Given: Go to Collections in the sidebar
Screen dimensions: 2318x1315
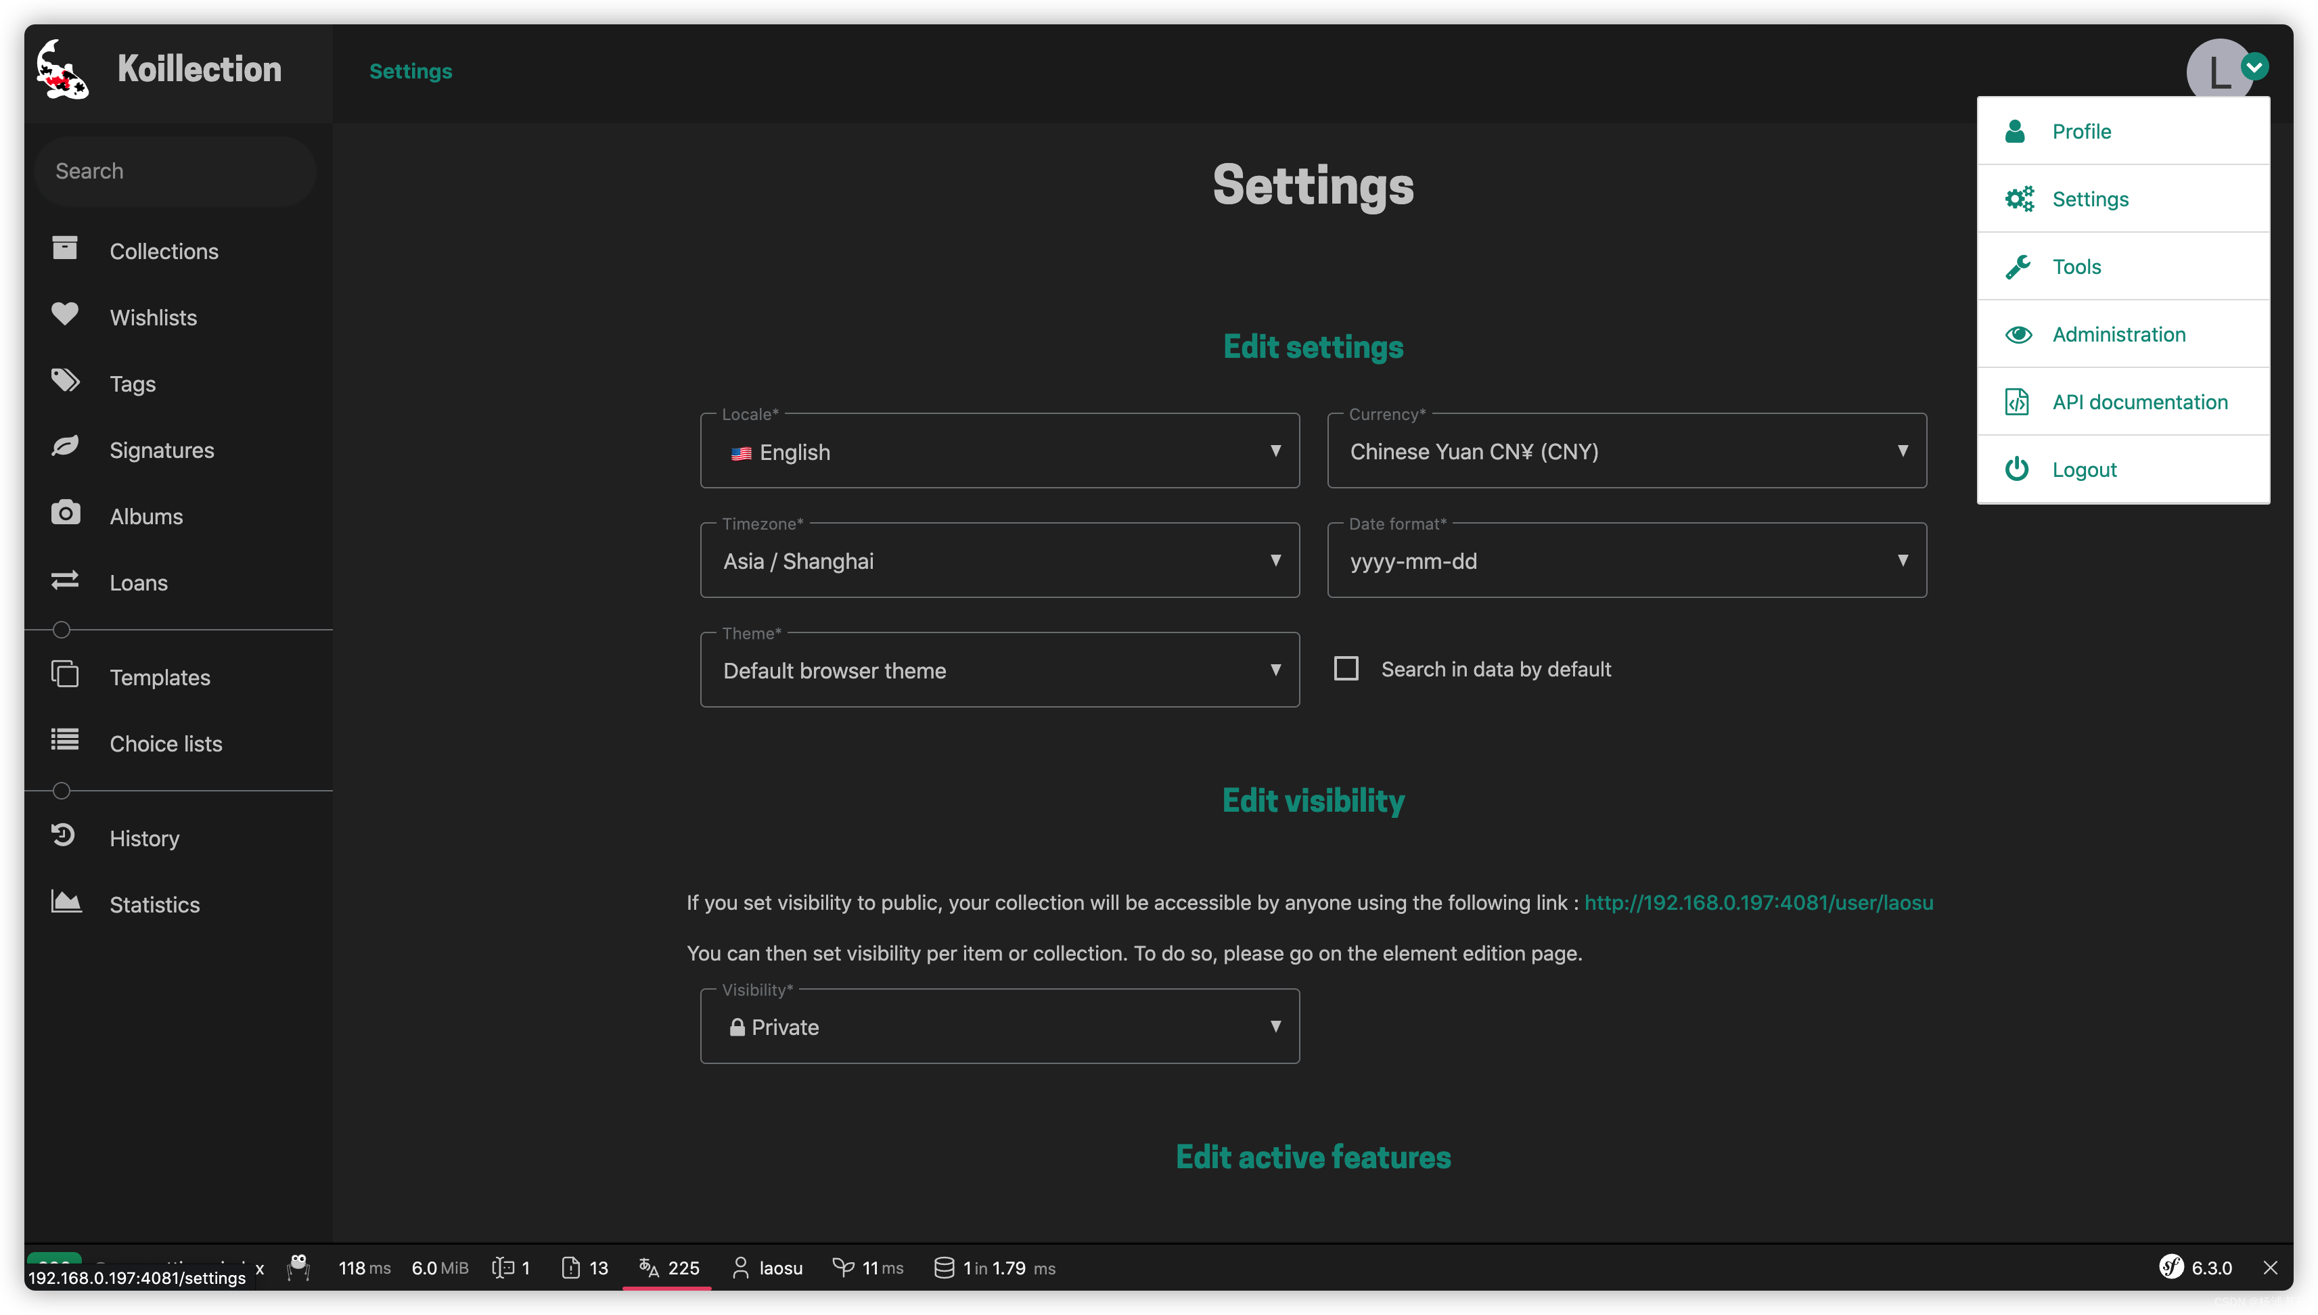Looking at the screenshot, I should pos(164,251).
